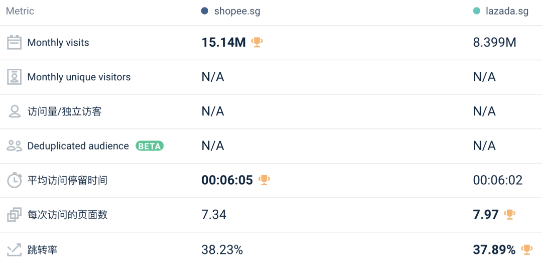Select the lazada.sg column header
The height and width of the screenshot is (267, 542).
(x=507, y=11)
